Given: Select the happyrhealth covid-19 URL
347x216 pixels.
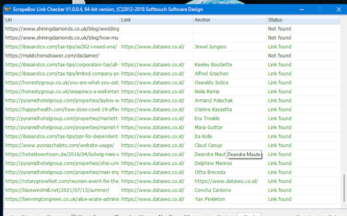Looking at the screenshot, I should coord(62,110).
